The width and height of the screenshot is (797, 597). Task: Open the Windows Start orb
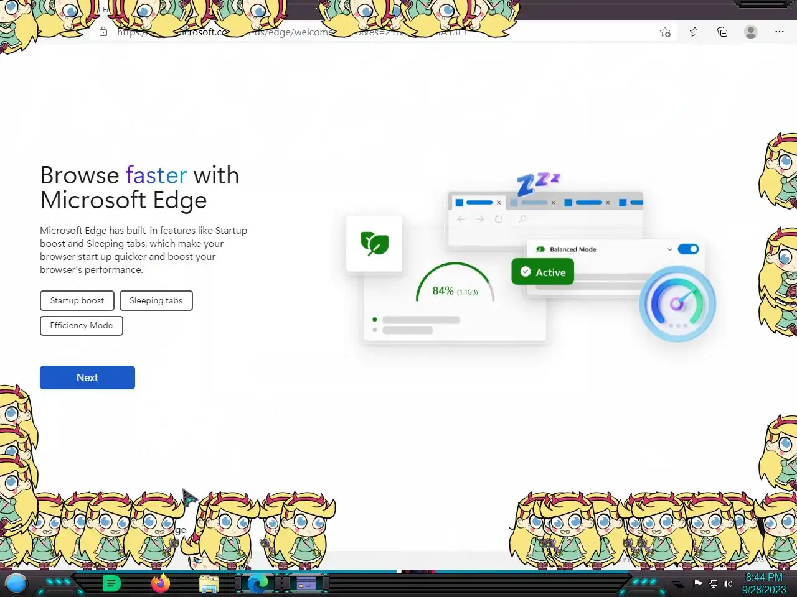[x=16, y=584]
